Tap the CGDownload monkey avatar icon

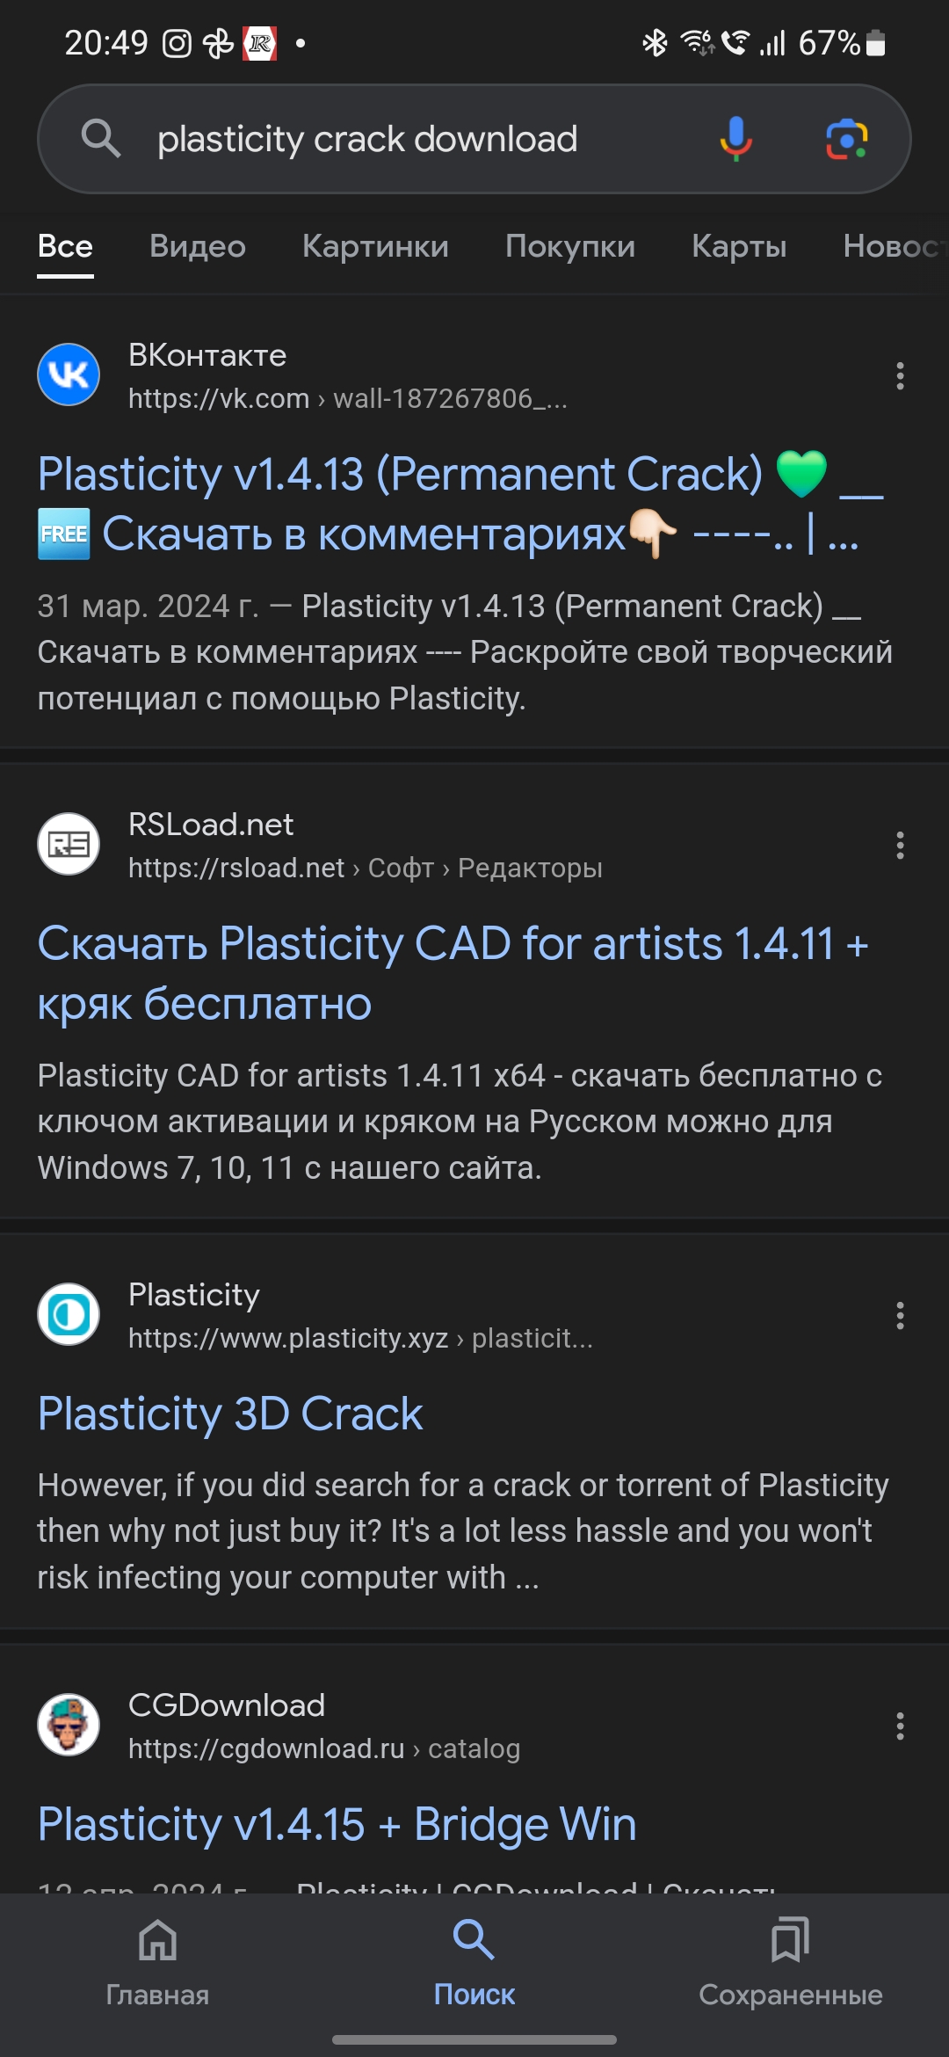coord(69,1726)
